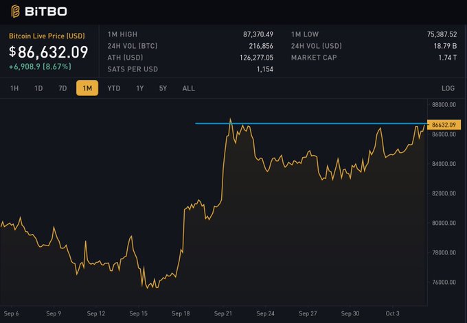Click the $86,632.09 live price
Viewport: 467px width, 323px height.
click(x=49, y=52)
